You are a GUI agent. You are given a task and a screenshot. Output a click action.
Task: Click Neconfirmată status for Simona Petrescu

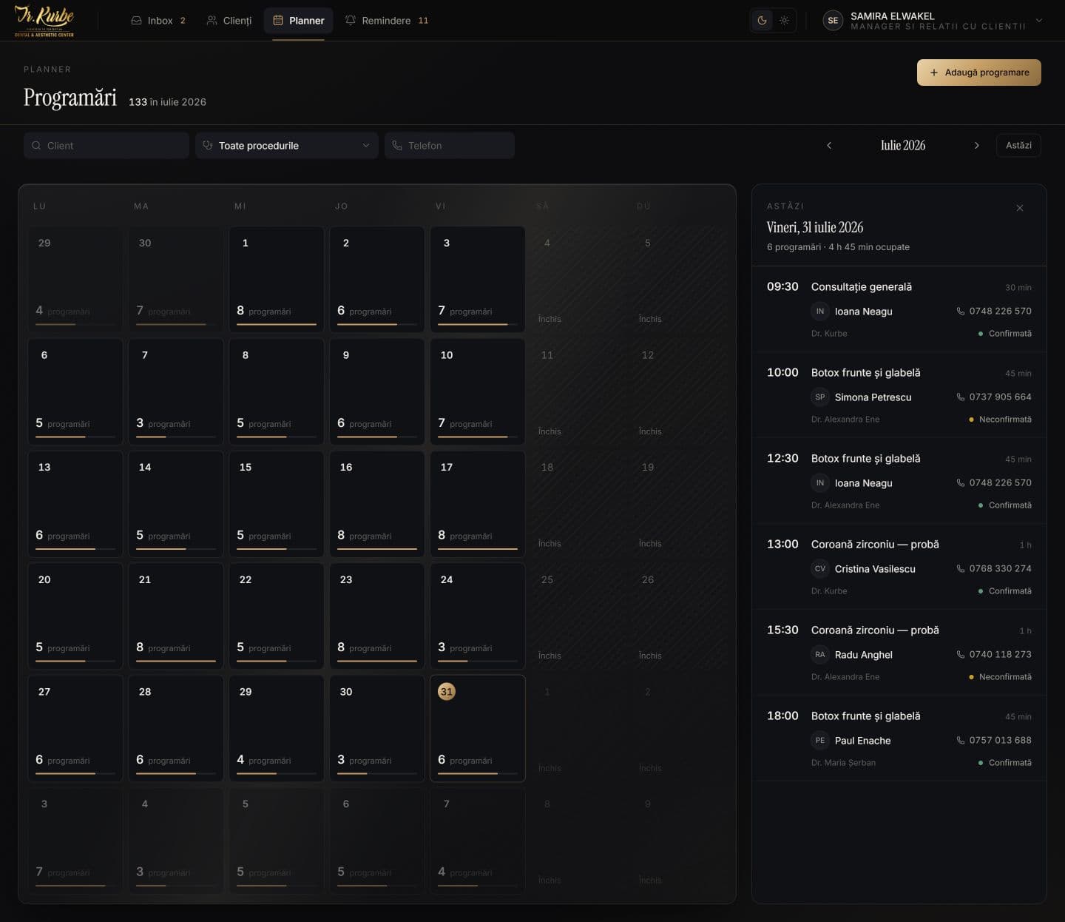(1000, 420)
